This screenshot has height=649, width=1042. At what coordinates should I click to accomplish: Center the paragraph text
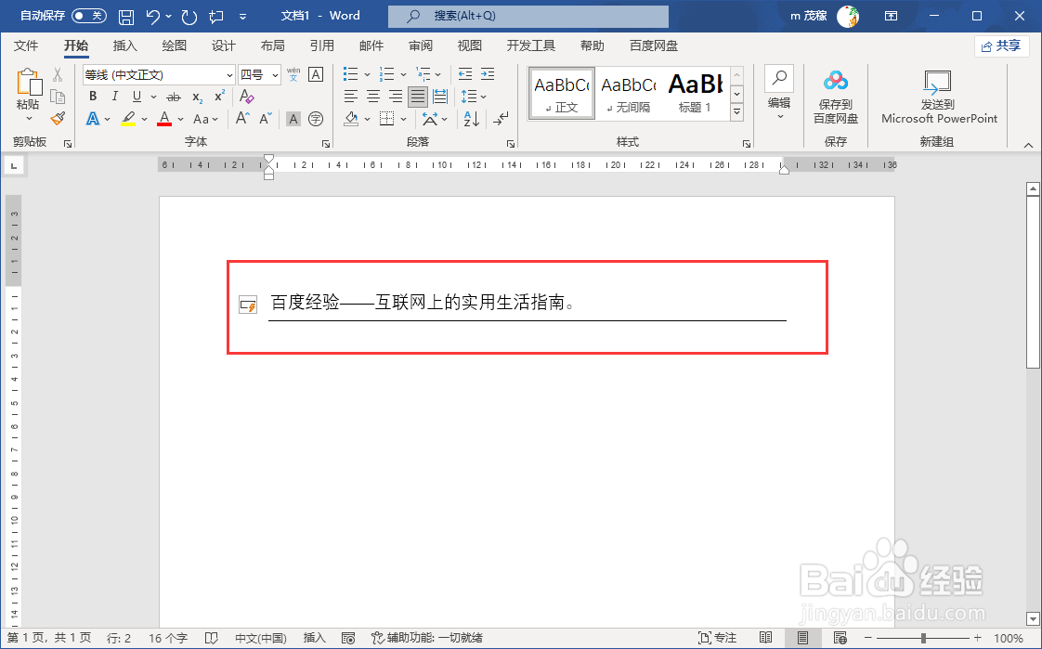tap(373, 97)
